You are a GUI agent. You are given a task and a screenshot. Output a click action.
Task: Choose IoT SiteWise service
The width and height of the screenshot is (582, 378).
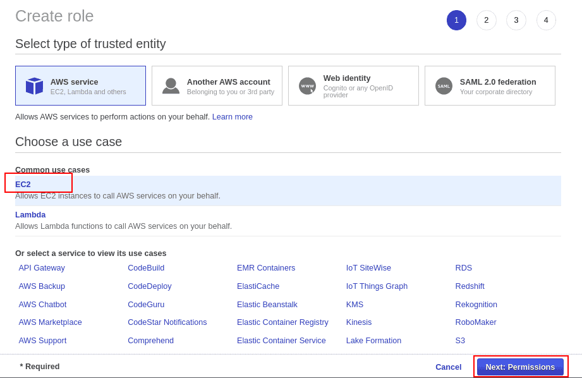[x=368, y=268]
